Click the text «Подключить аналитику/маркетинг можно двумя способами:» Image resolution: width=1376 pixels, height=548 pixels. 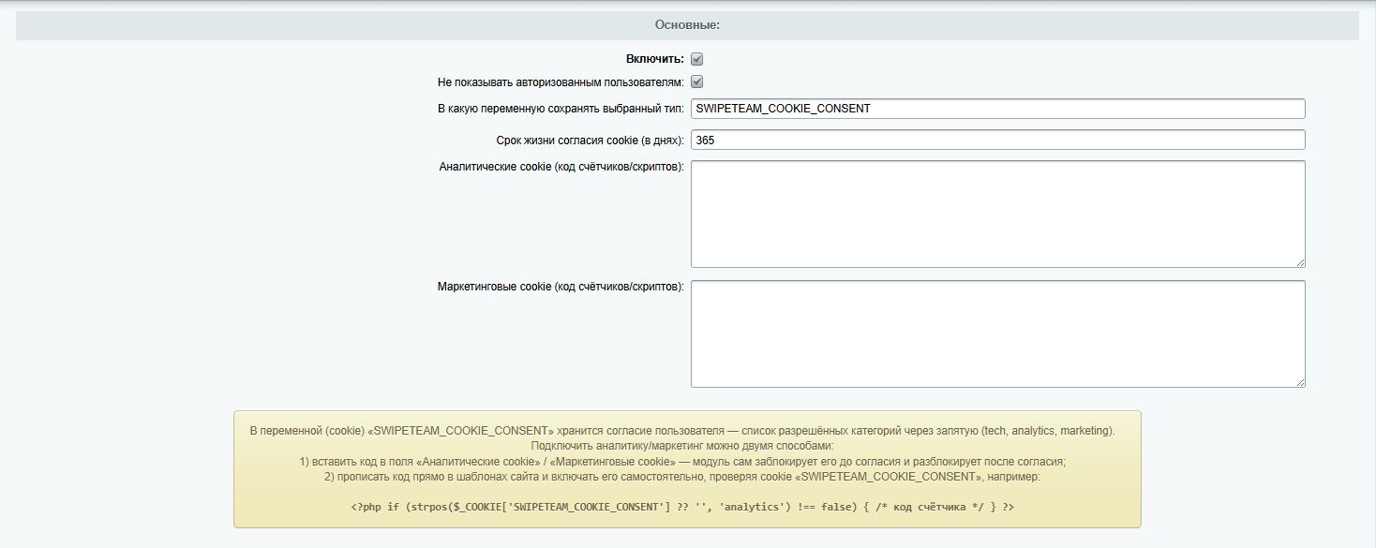tap(682, 446)
